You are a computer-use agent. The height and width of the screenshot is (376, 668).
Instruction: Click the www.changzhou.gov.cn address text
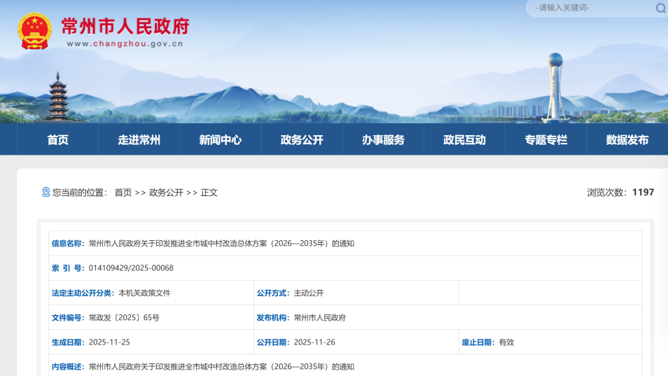125,43
